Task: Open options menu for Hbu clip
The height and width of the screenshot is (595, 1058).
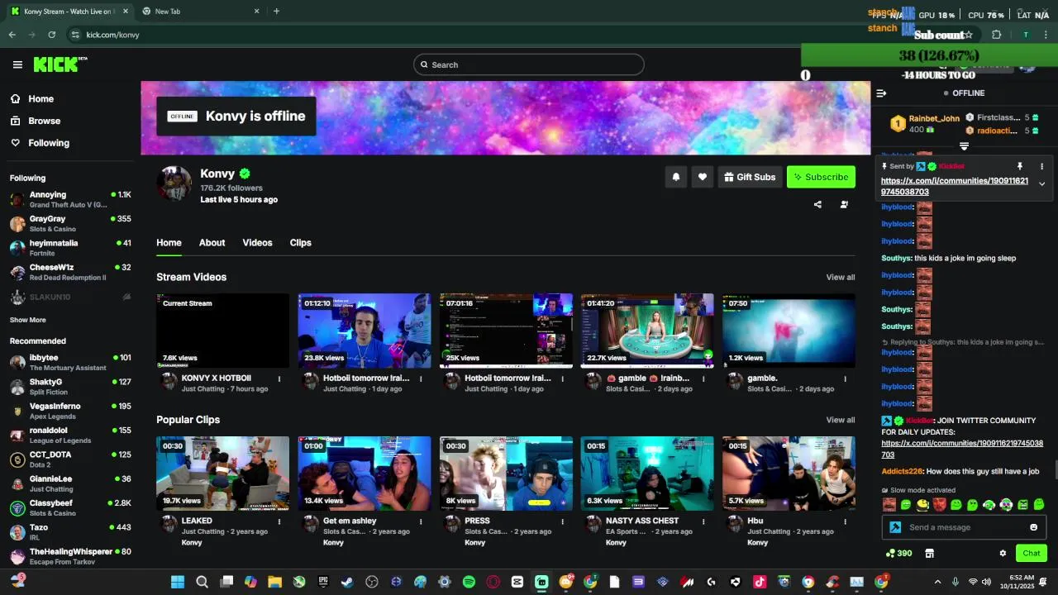Action: coord(845,521)
